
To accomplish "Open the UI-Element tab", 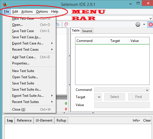I will point(44,120).
